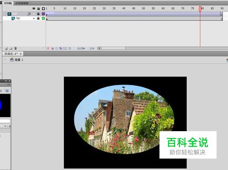
Task: Open Modify Onion Markers menu
Action: 65,48
